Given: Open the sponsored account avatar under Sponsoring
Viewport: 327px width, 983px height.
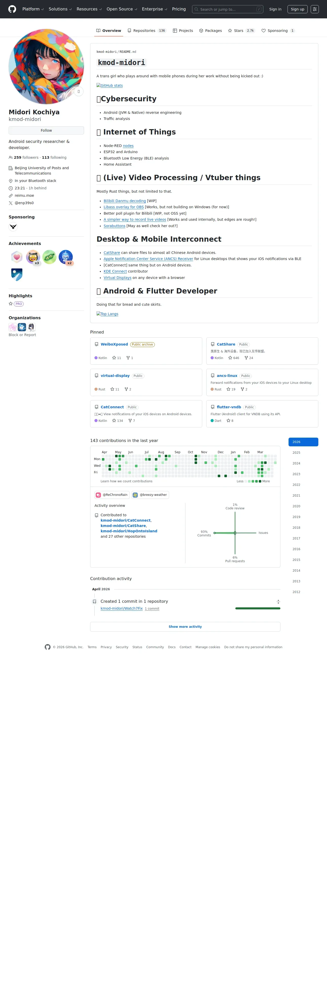Looking at the screenshot, I should click(13, 227).
